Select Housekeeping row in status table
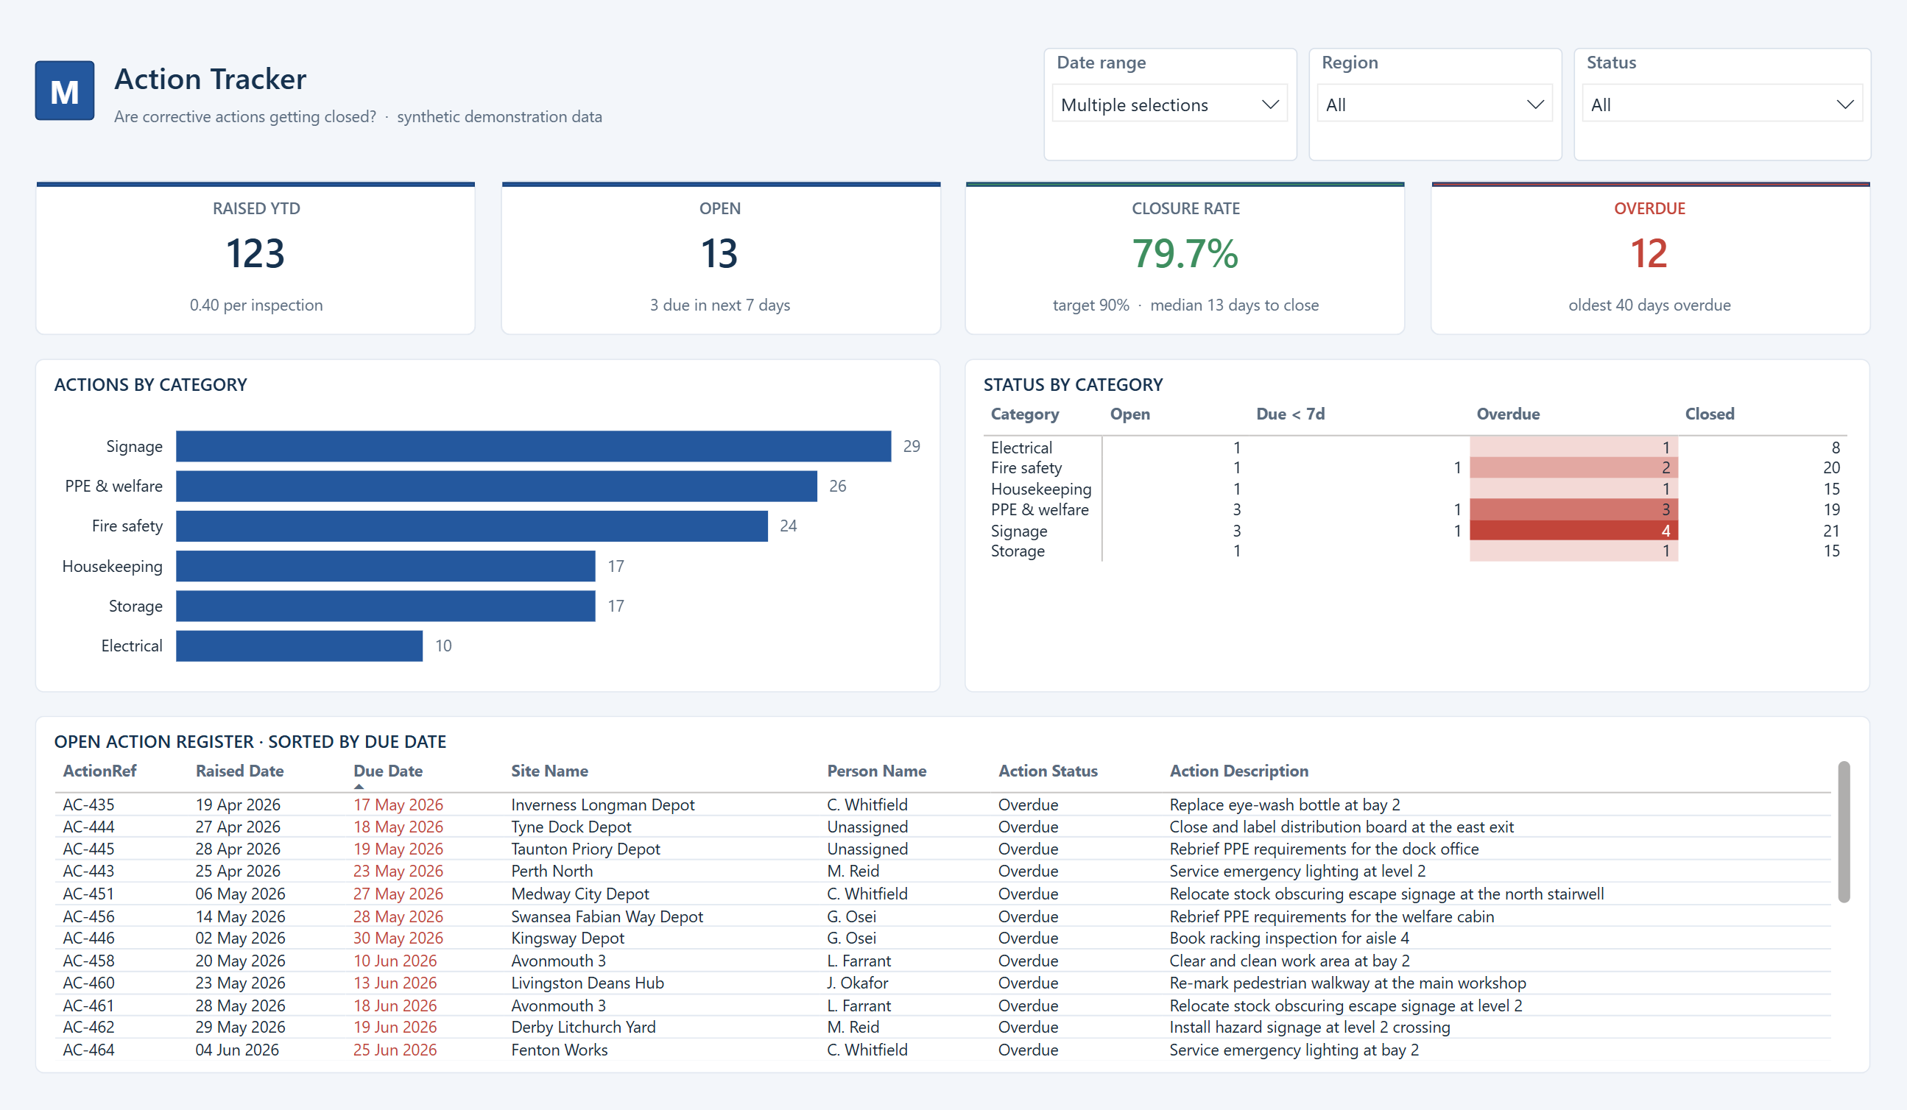The height and width of the screenshot is (1110, 1907). click(1415, 489)
